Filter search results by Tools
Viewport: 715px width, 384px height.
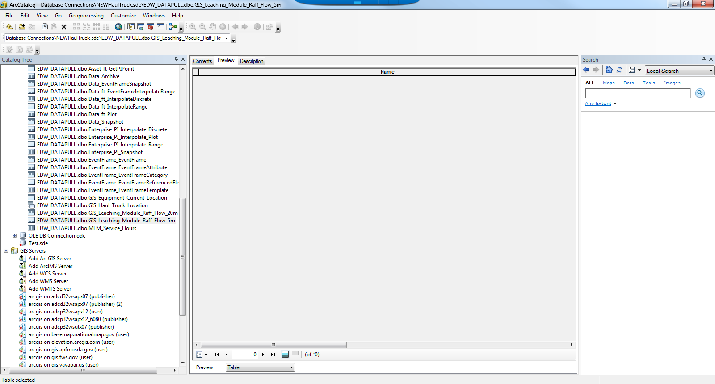[x=649, y=83]
